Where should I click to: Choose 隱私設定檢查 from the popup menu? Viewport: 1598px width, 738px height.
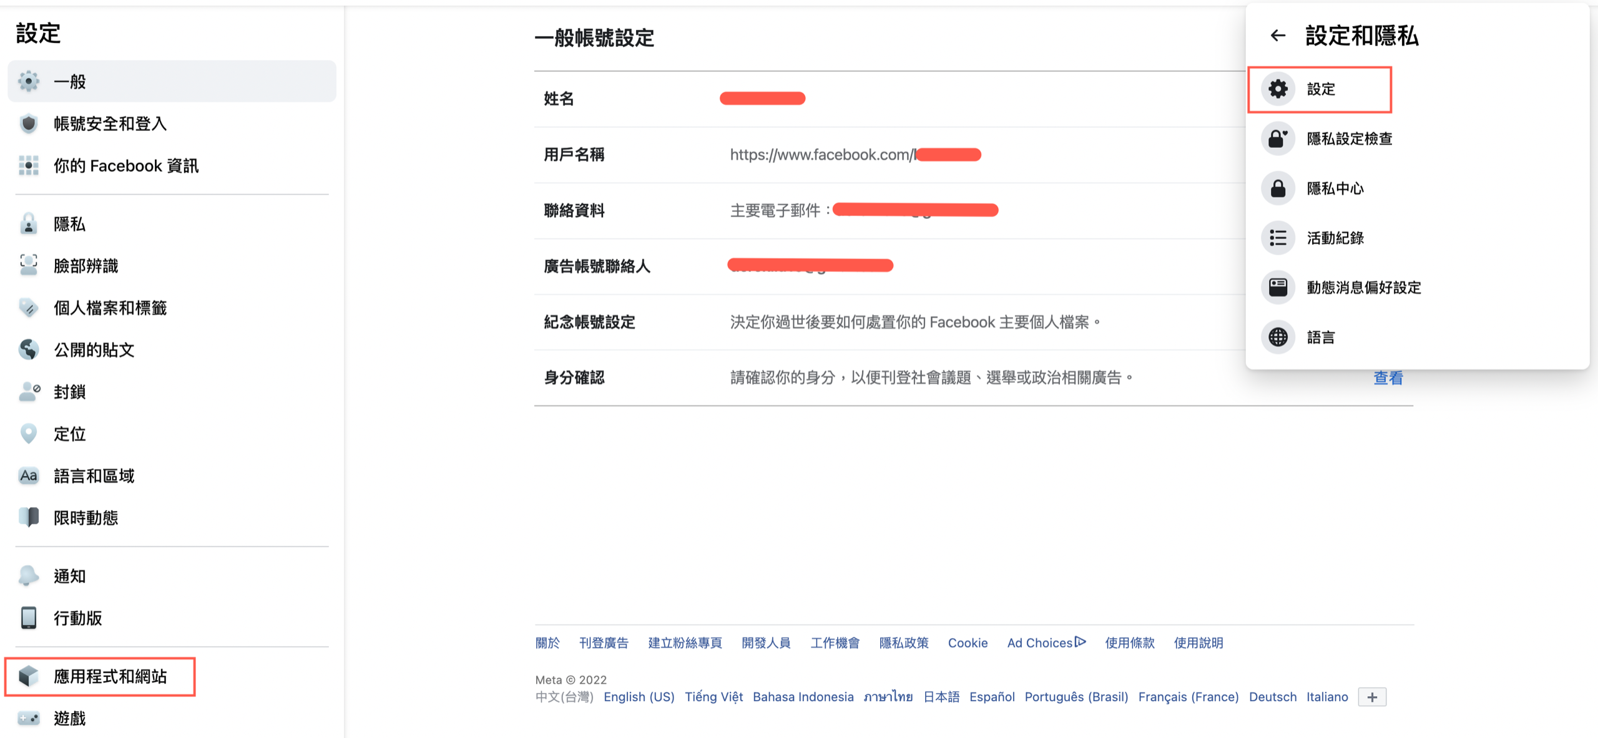[x=1417, y=138]
